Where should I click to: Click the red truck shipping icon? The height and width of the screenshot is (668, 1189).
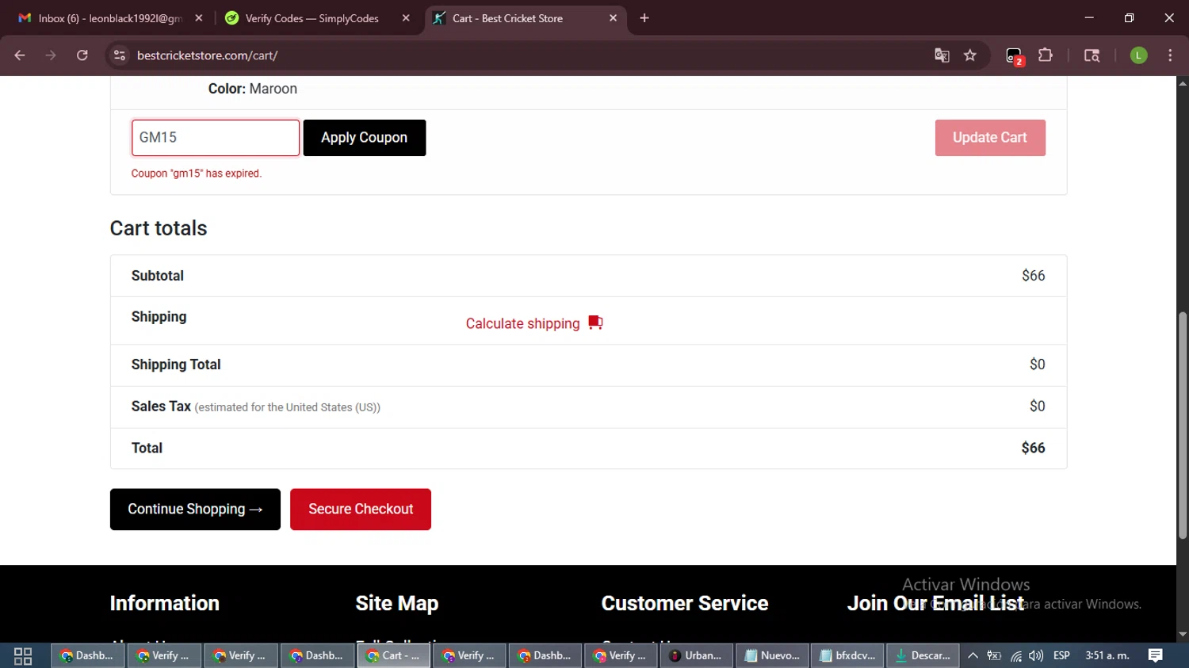click(x=596, y=323)
